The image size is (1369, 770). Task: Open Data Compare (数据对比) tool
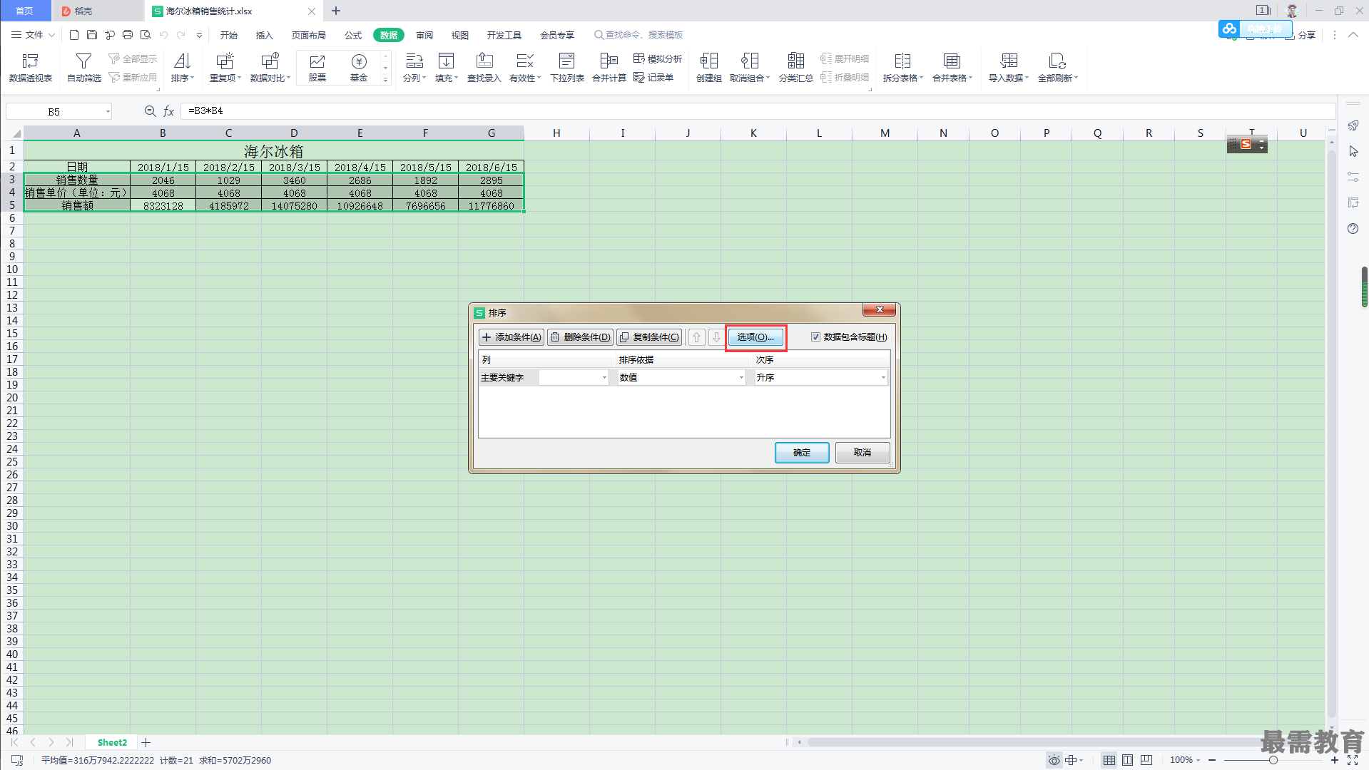pos(270,68)
